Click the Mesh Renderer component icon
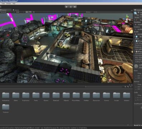 tap(137, 41)
